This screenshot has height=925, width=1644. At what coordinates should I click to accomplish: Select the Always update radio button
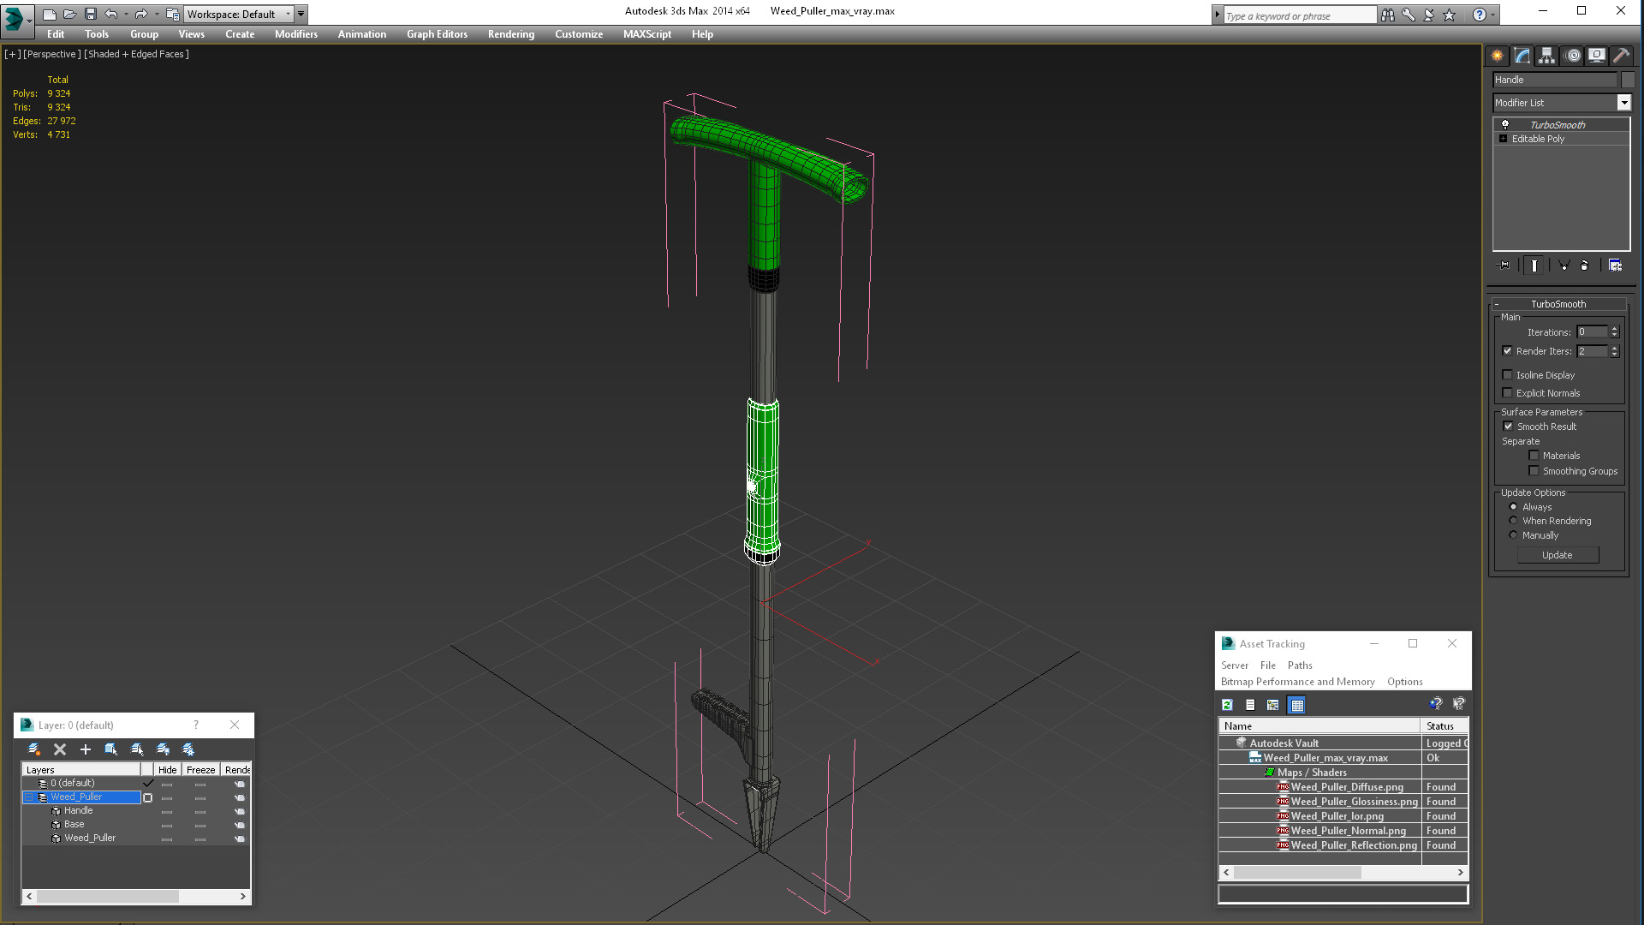coord(1513,507)
